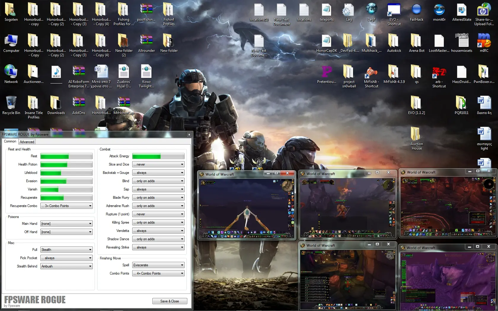
Task: Select the Allrounder archive icon
Action: coord(146,43)
